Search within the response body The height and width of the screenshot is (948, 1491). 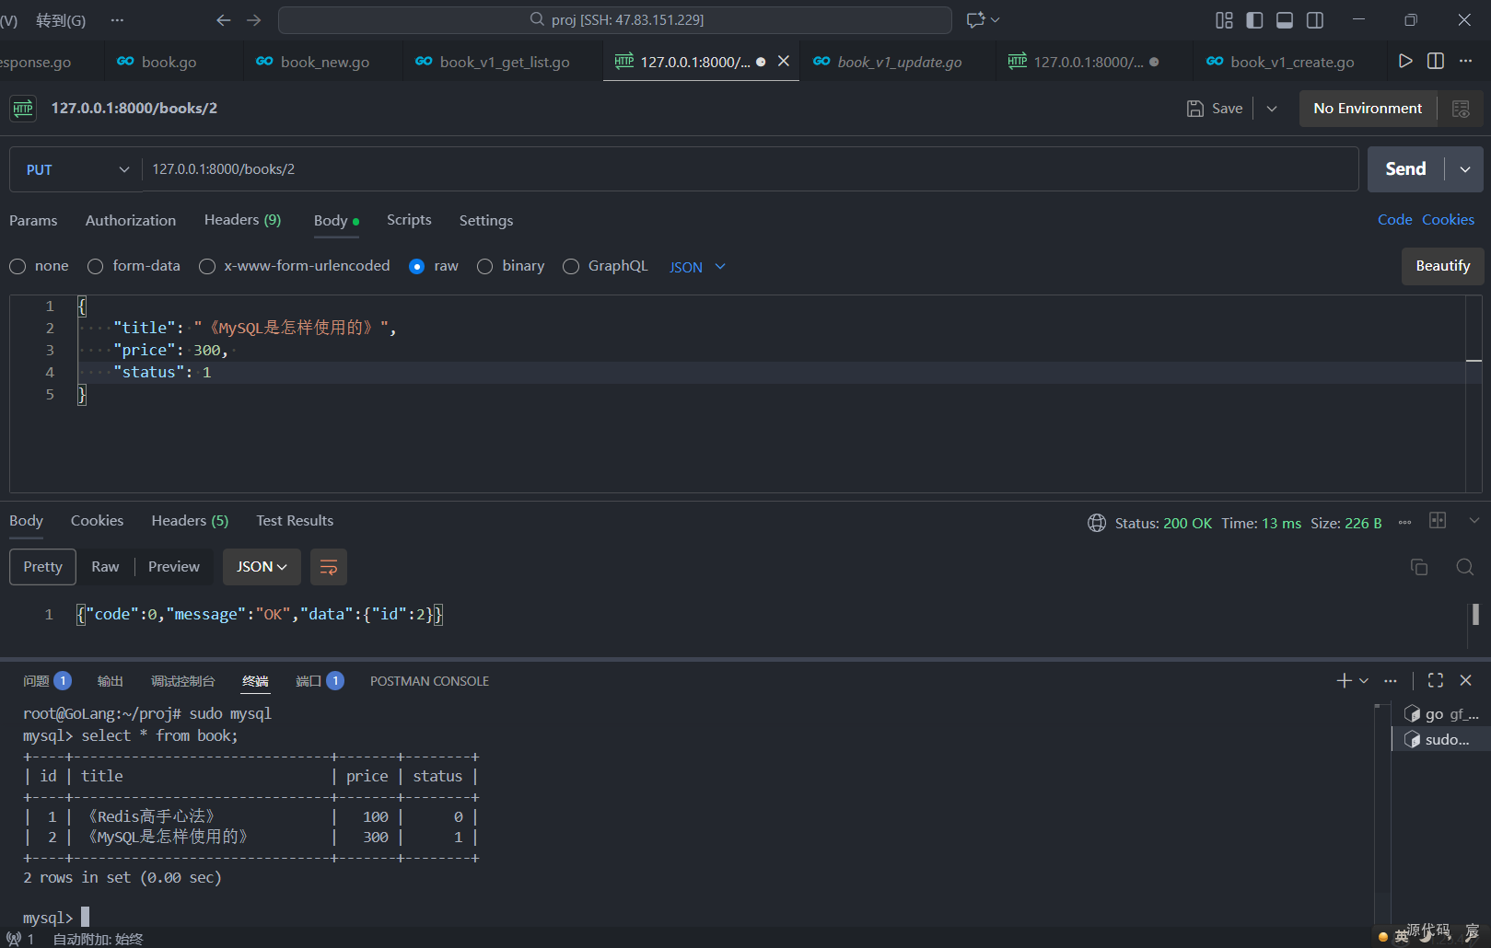click(x=1464, y=567)
